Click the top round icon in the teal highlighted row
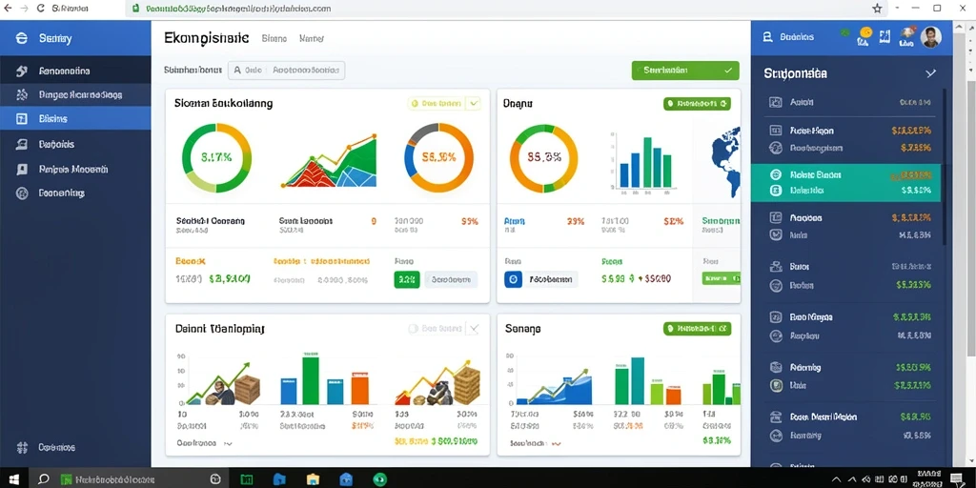Image resolution: width=976 pixels, height=488 pixels. click(x=776, y=175)
